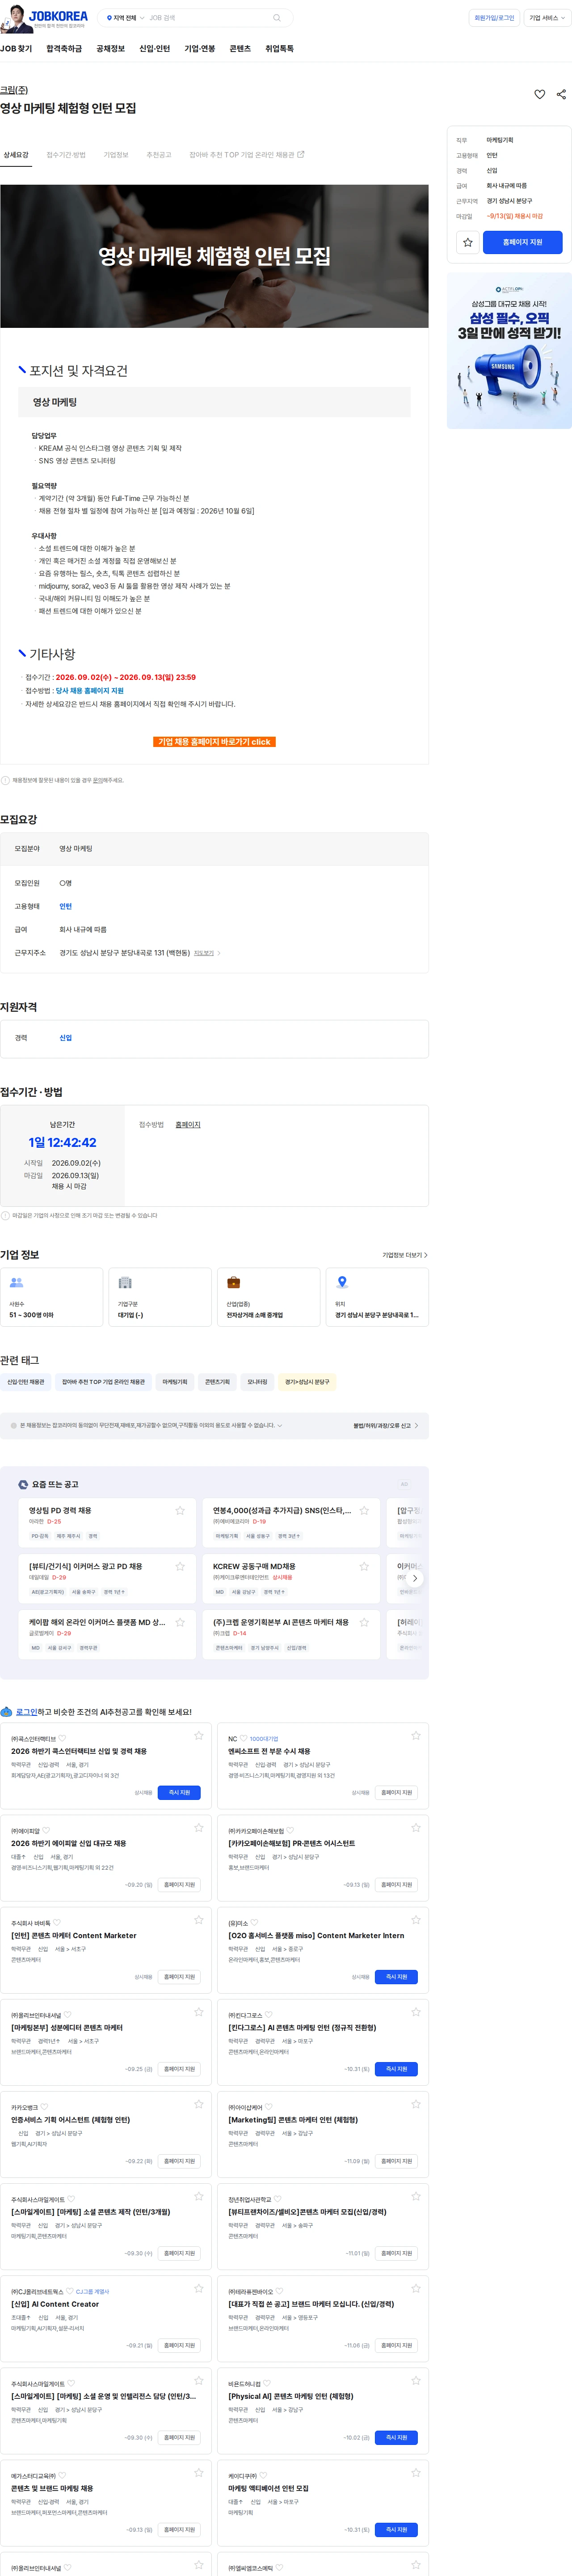Select the 상세요강 tab
This screenshot has width=572, height=2576.
pyautogui.click(x=16, y=155)
